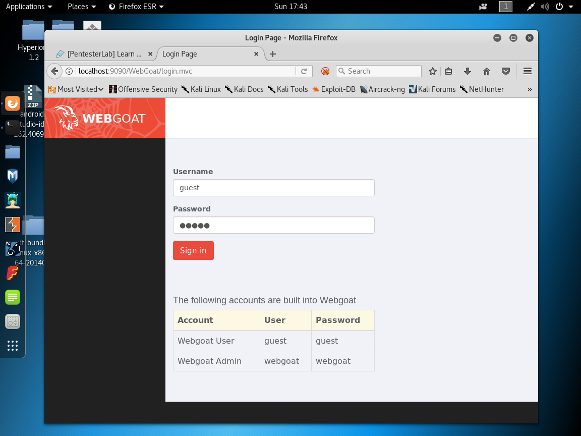This screenshot has height=436, width=581.
Task: Go to the Firefox home page
Action: (x=486, y=71)
